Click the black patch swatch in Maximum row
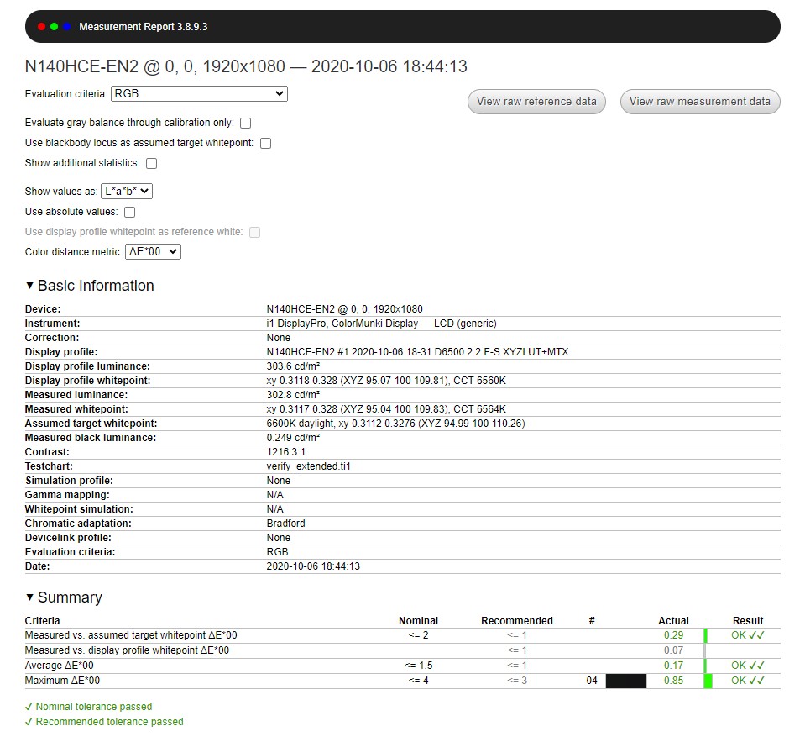805x742 pixels. click(x=626, y=681)
